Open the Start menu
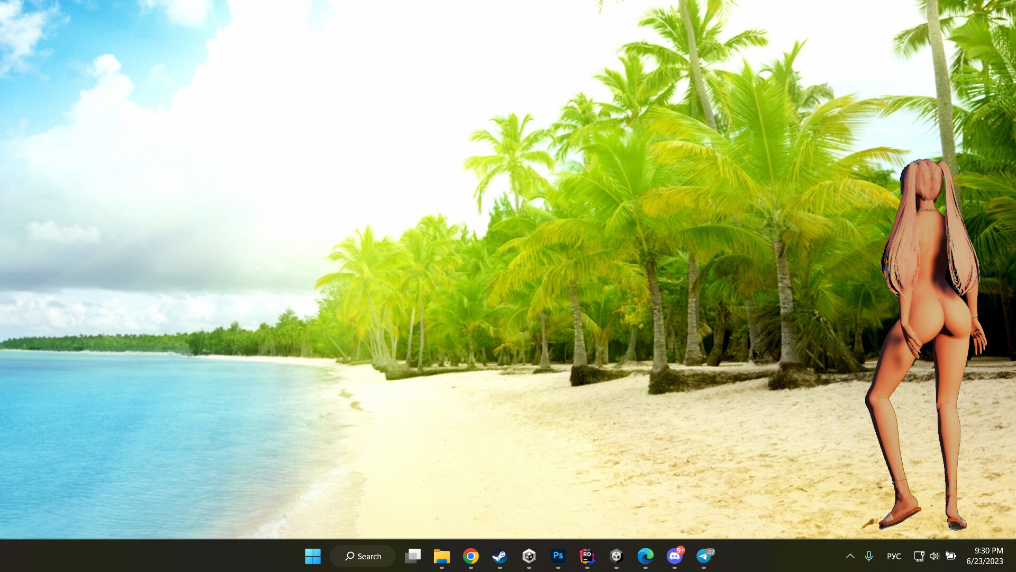 pyautogui.click(x=313, y=556)
